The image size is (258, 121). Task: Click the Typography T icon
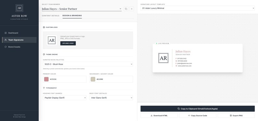pos(44,88)
